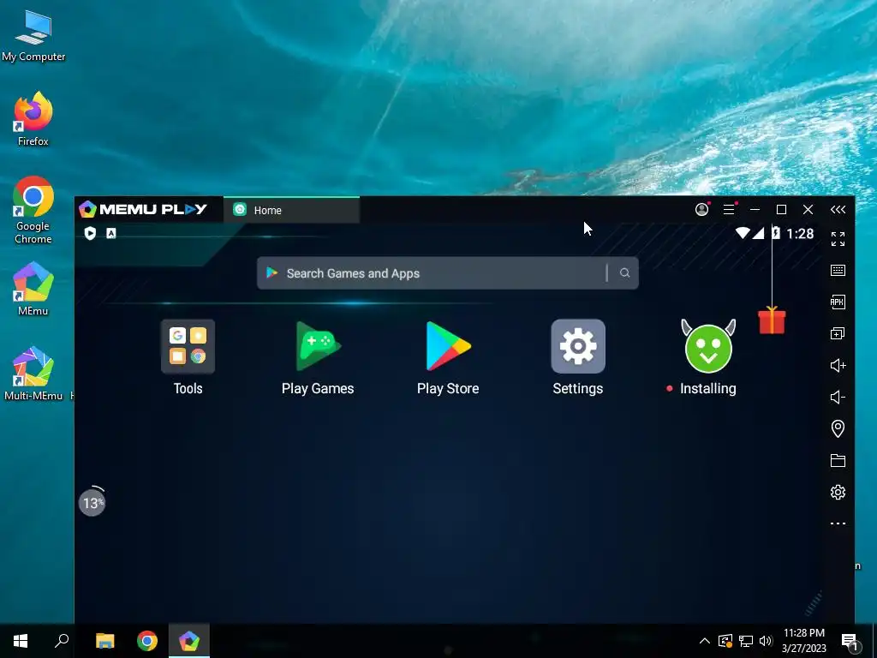Viewport: 877px width, 658px height.
Task: Open the MEmu hamburger menu
Action: 729,209
